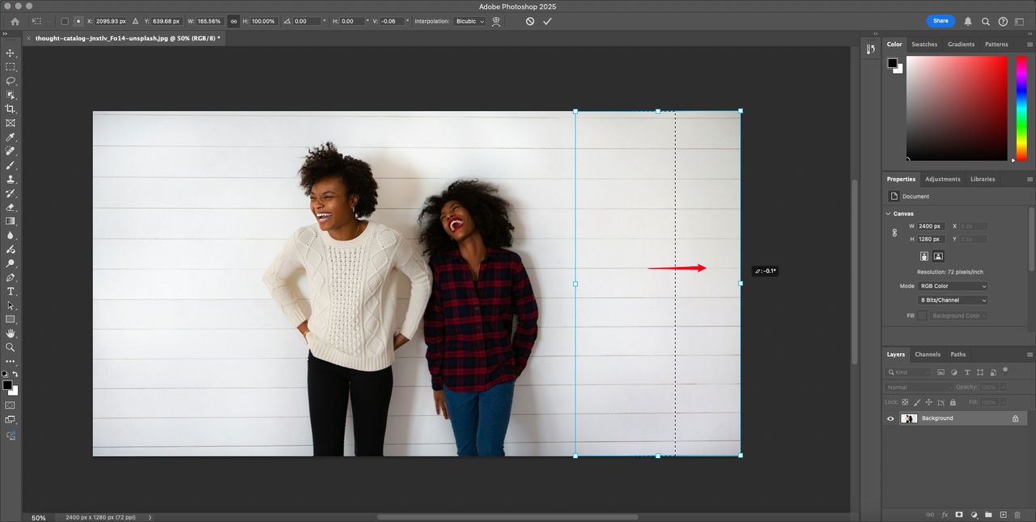Switch to the Paths tab
Screen dimensions: 1036x522
[958, 354]
